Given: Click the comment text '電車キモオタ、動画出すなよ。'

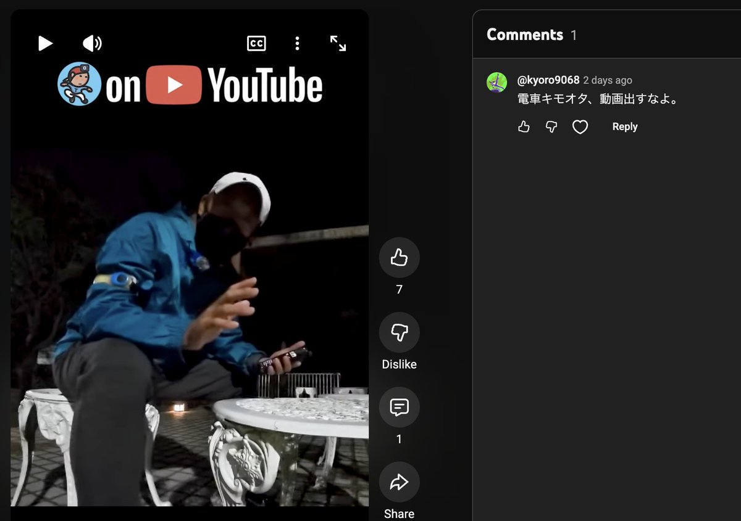Looking at the screenshot, I should pyautogui.click(x=598, y=99).
